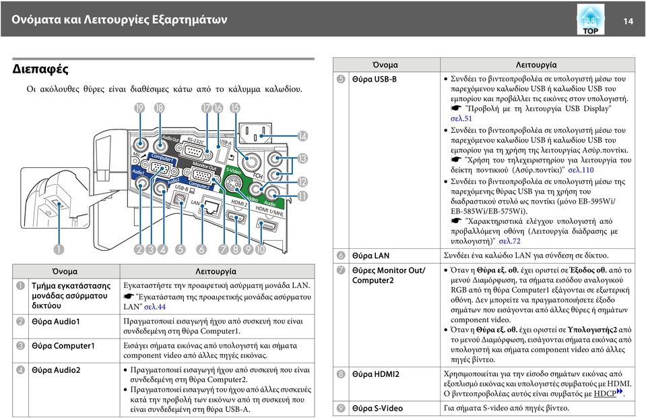Screen dimensions: 646x418
Task: Click callout number 17 in the connector diagram
Action: pos(206,108)
